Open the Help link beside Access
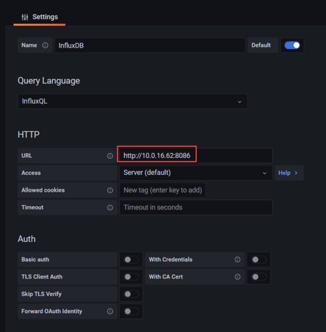This screenshot has width=326, height=332. point(289,173)
